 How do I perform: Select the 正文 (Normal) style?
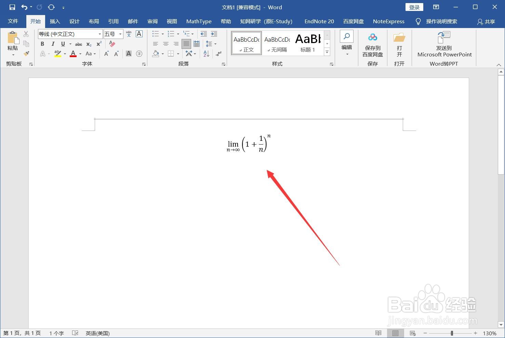pyautogui.click(x=246, y=43)
